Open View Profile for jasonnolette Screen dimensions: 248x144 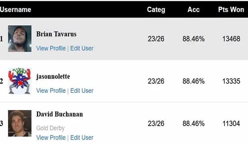pos(51,91)
